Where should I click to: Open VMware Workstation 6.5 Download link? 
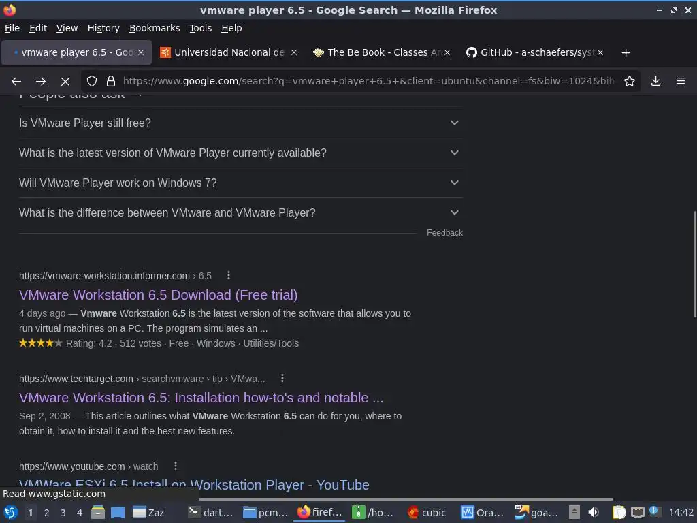[x=158, y=295]
